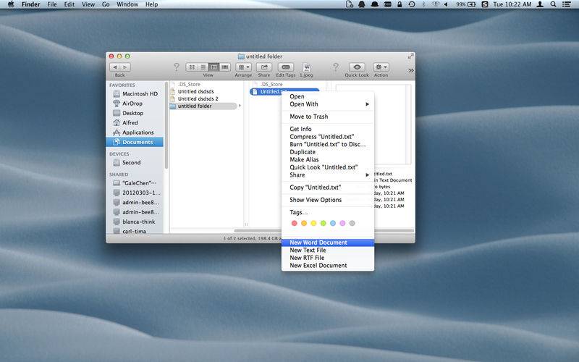Expand the Open With submenu
Screen dimensions: 579x362
[328, 104]
